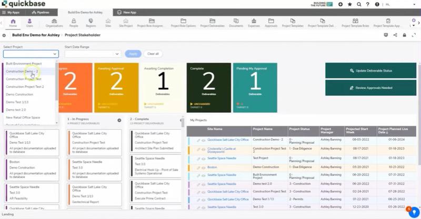The width and height of the screenshot is (421, 219).
Task: Enter full screen with expand icon
Action: [x=414, y=35]
